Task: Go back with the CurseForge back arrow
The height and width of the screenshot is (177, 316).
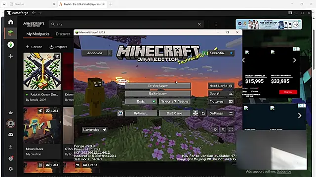Action: point(34,13)
